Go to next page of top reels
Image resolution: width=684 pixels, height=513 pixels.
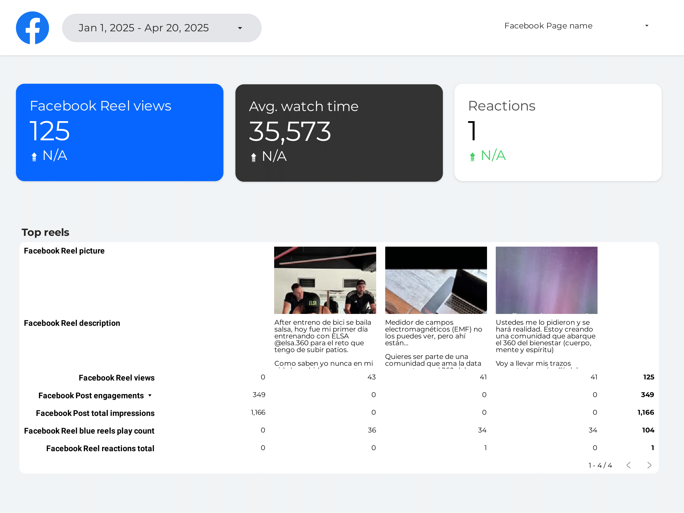[649, 465]
